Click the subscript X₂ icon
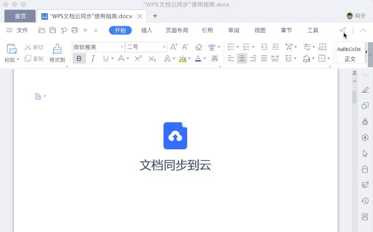Screen dimensions: 373x232 tap(152, 58)
